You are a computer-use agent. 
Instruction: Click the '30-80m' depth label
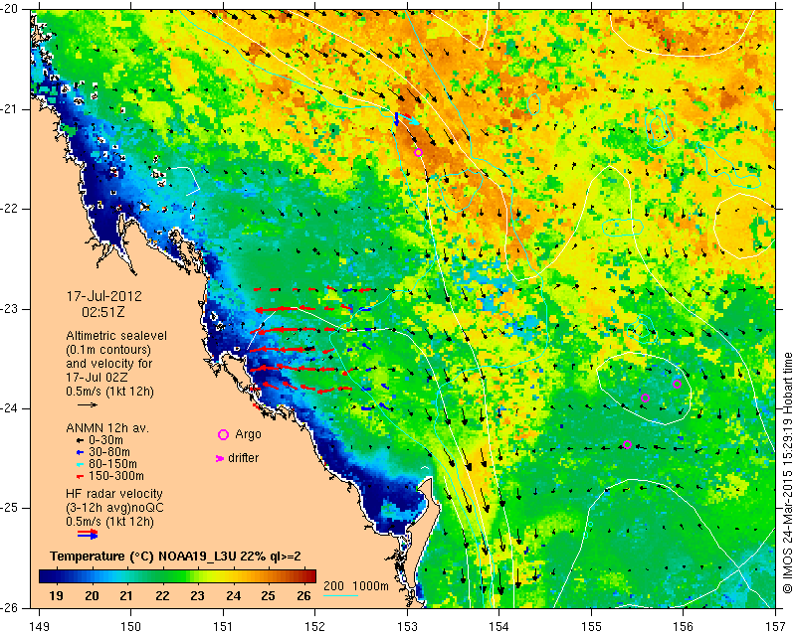point(109,452)
